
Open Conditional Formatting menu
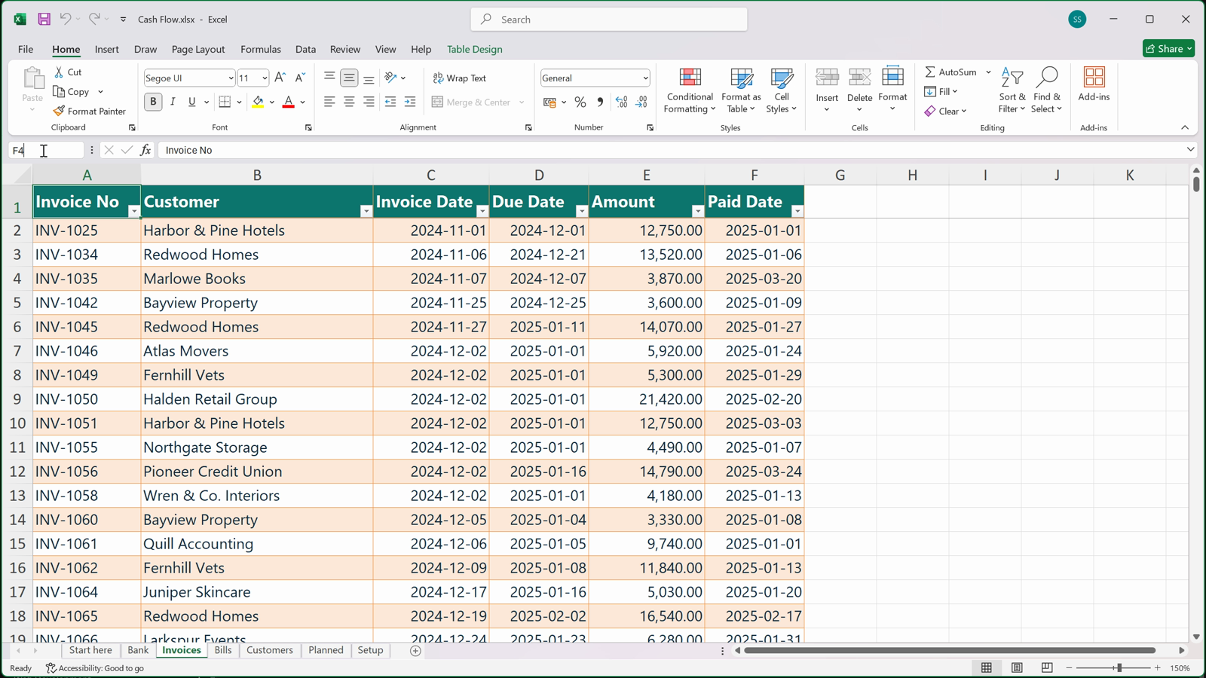point(690,90)
